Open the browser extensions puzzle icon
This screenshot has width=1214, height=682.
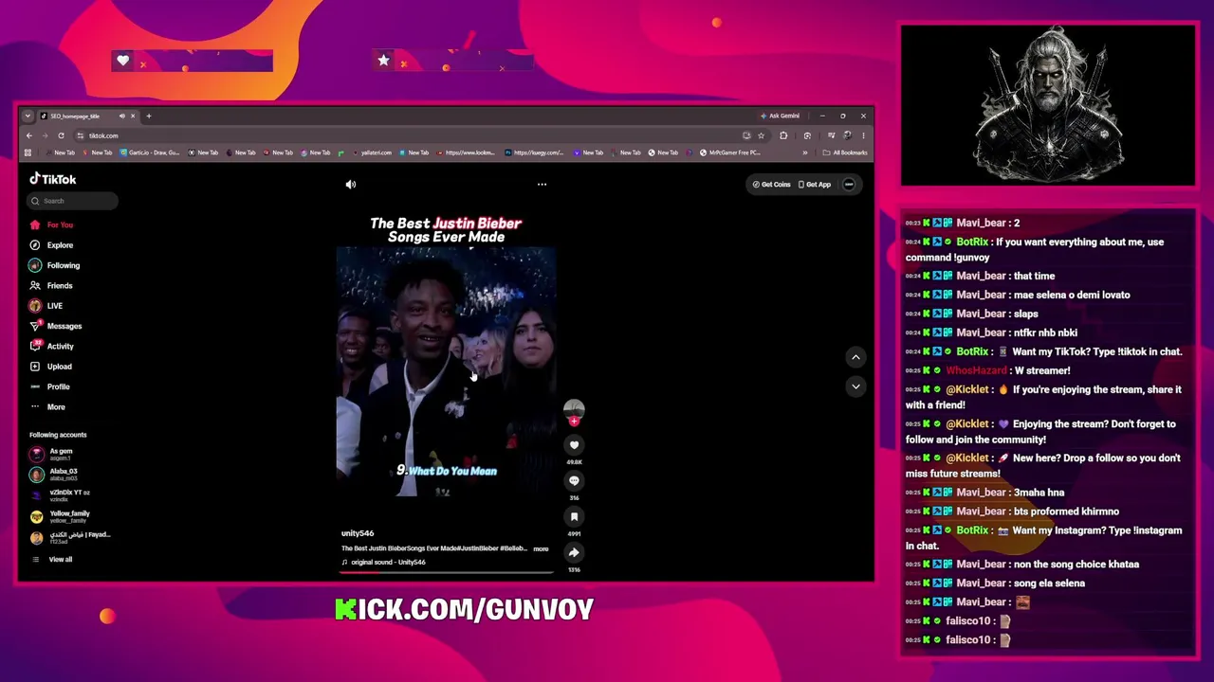[783, 136]
